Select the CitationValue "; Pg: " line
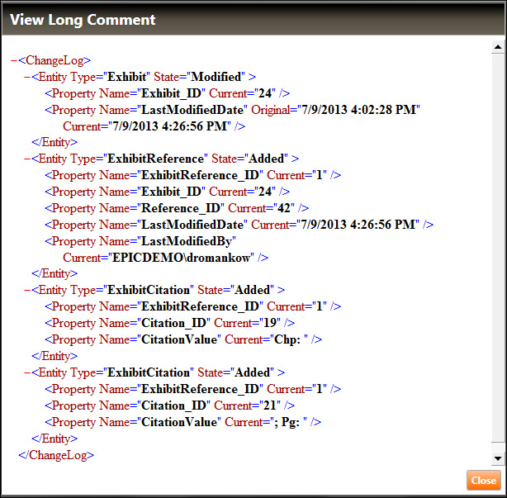Screen dimensions: 507x498 pyautogui.click(x=182, y=422)
